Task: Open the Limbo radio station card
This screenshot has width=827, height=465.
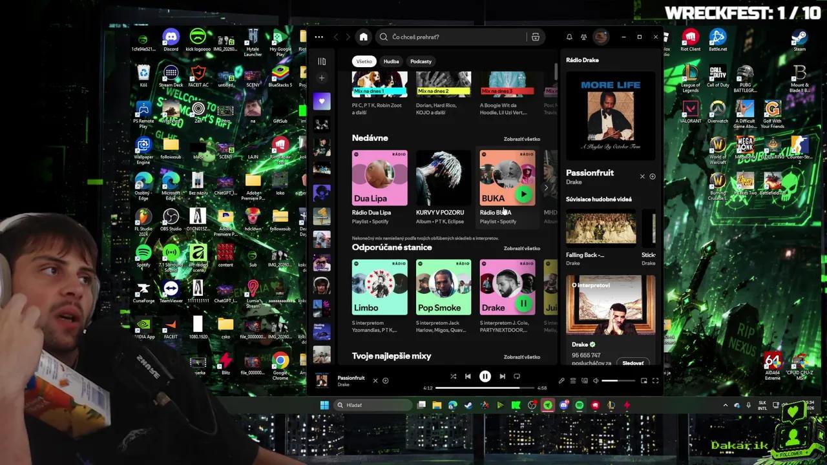Action: (380, 297)
